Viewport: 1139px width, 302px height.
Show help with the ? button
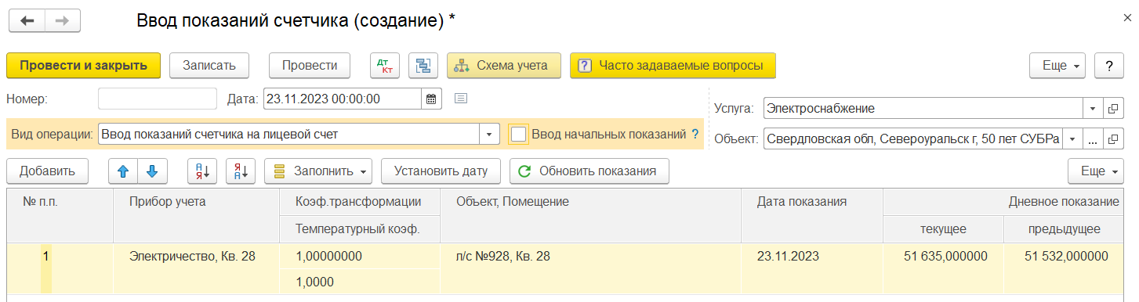1108,66
